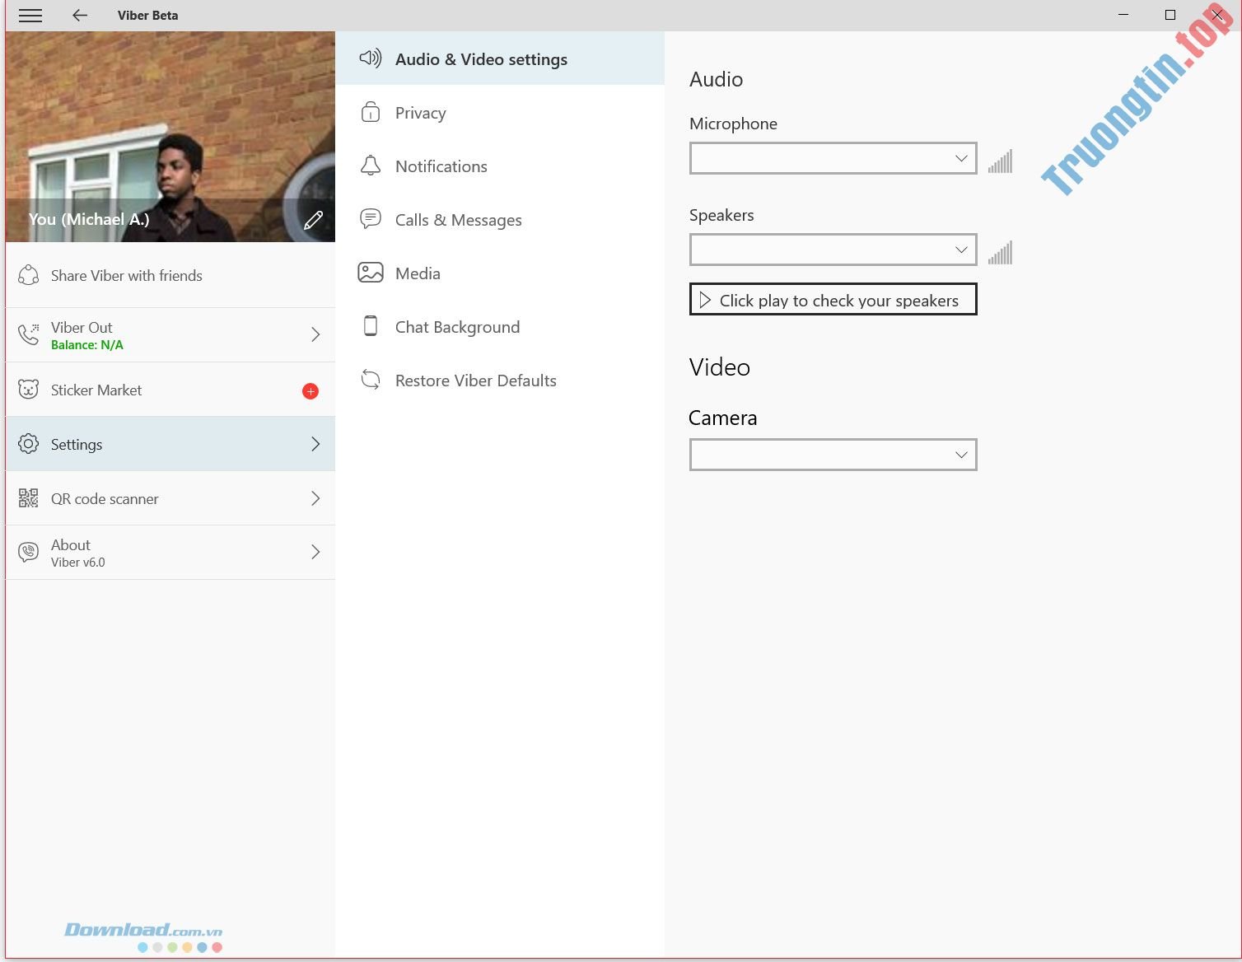Open Sticker Market
This screenshot has width=1242, height=962.
(x=170, y=390)
